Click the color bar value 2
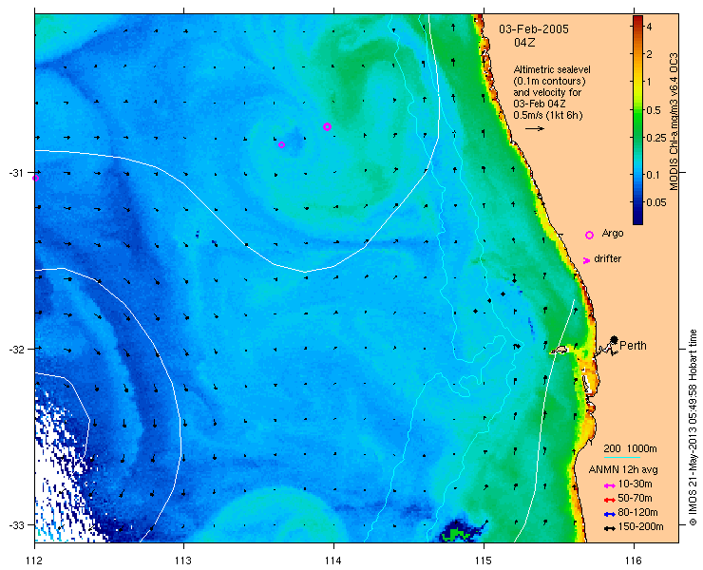 649,54
